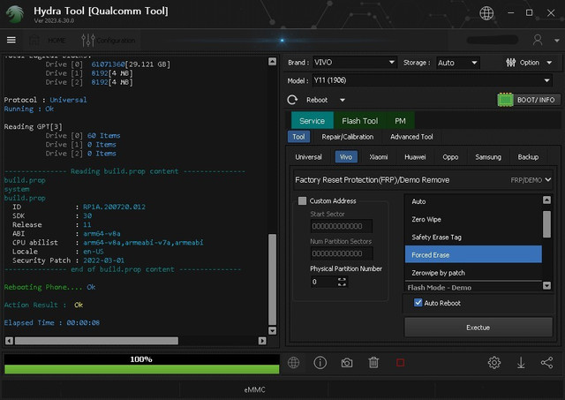Open the user account icon
The height and width of the screenshot is (400, 565).
pyautogui.click(x=538, y=40)
